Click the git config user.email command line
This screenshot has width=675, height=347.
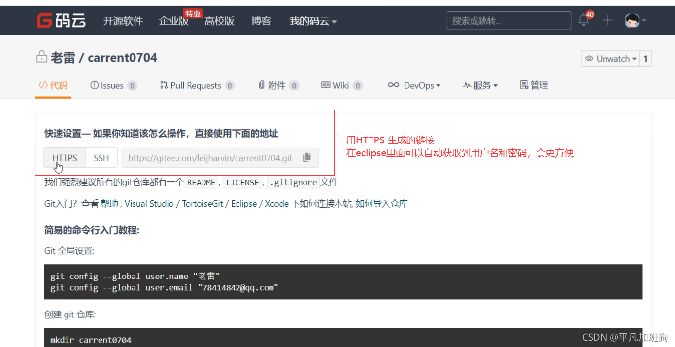pyautogui.click(x=165, y=287)
